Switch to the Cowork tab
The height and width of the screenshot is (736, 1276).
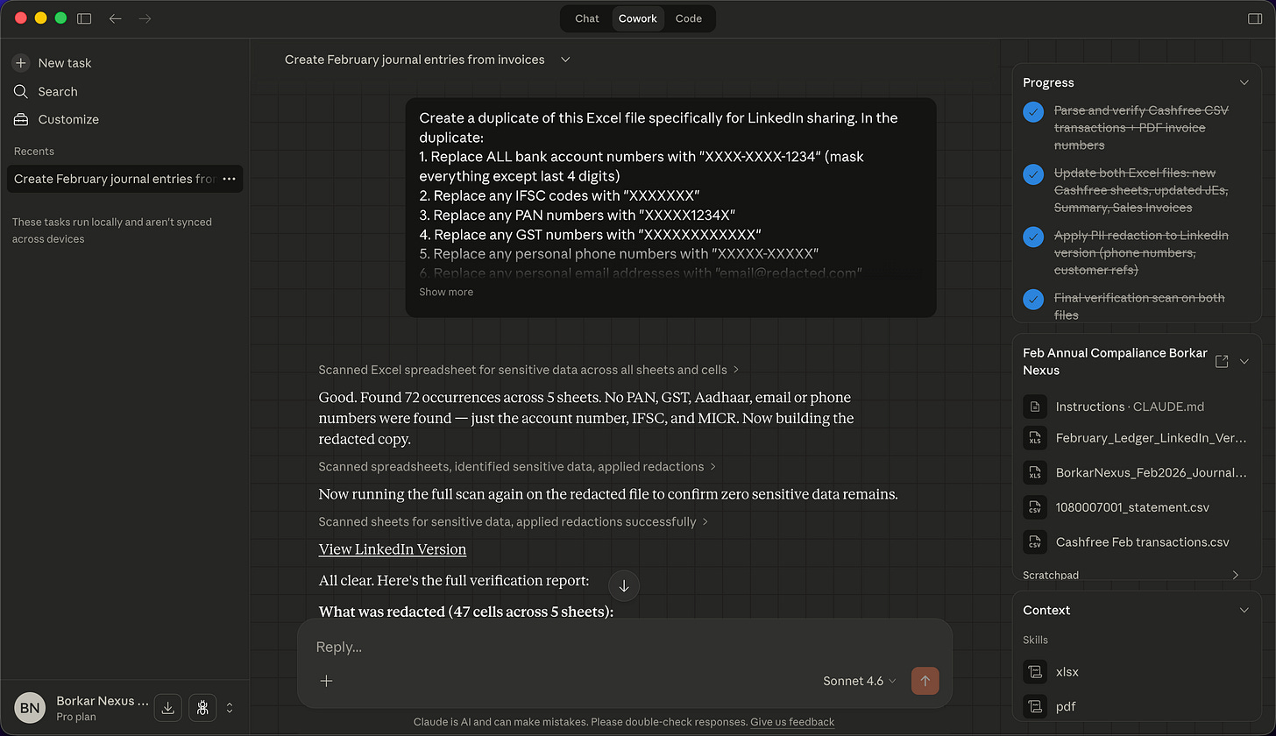tap(638, 18)
